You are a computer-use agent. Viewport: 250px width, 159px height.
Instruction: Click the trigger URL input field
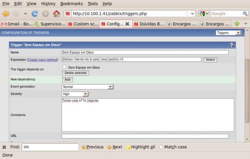[x=145, y=136]
